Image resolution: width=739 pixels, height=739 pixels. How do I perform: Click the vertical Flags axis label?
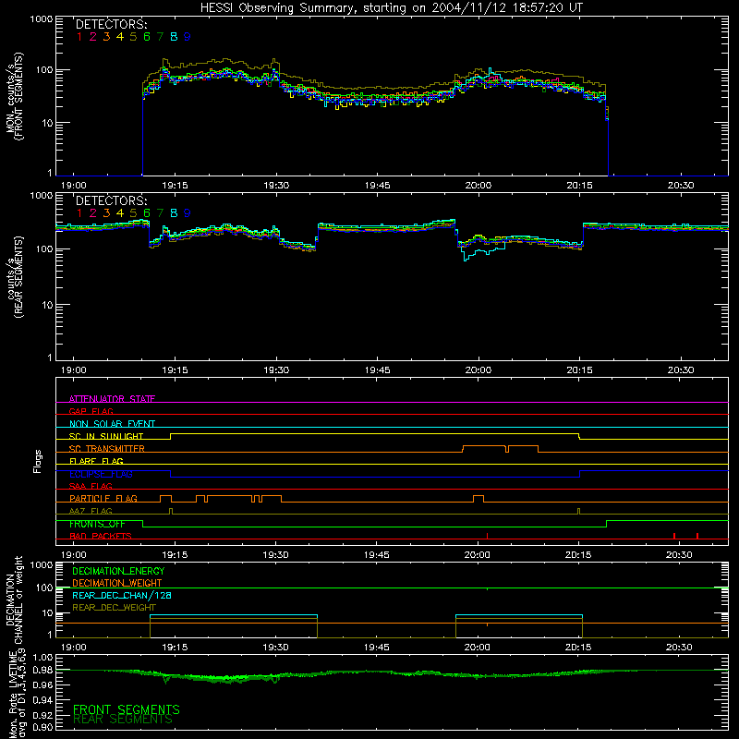tap(38, 461)
